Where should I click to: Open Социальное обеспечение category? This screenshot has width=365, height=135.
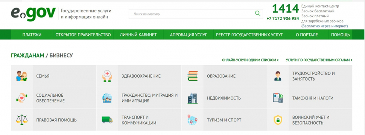click(x=53, y=98)
